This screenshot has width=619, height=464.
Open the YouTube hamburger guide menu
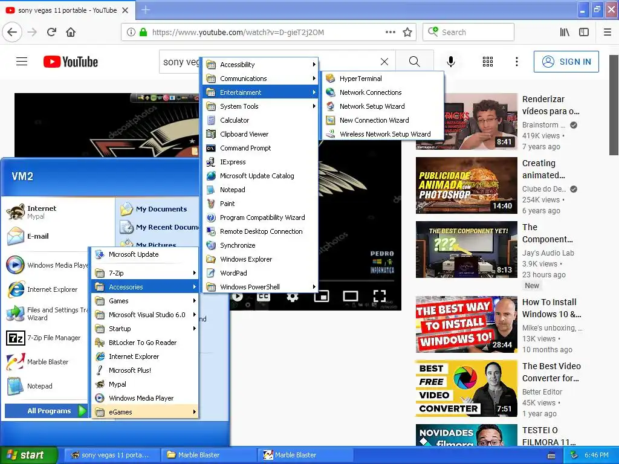click(22, 62)
